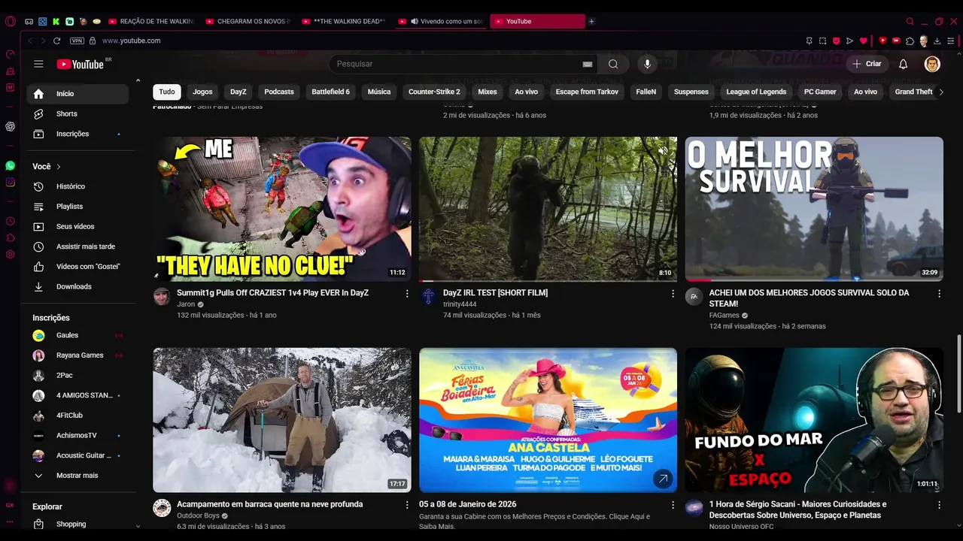Open options menu for DayZ IRL TEST video
The image size is (963, 541).
pos(673,294)
